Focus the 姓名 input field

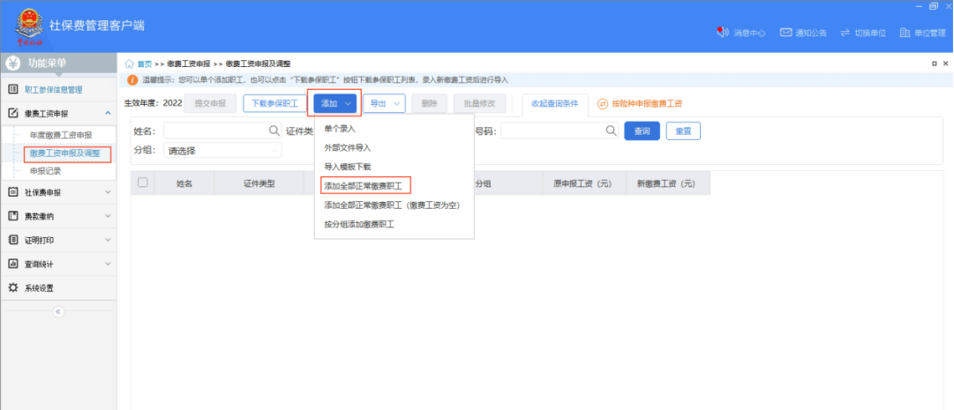(222, 130)
